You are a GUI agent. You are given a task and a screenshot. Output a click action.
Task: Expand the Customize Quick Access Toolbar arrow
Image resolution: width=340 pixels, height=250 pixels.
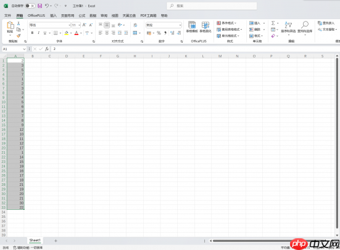(65, 6)
